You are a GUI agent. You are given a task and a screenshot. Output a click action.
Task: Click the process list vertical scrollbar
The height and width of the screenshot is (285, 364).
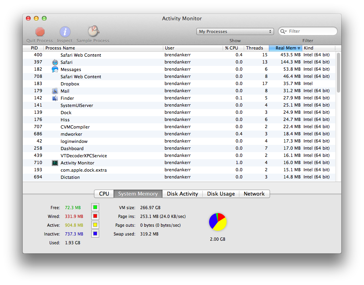point(339,73)
